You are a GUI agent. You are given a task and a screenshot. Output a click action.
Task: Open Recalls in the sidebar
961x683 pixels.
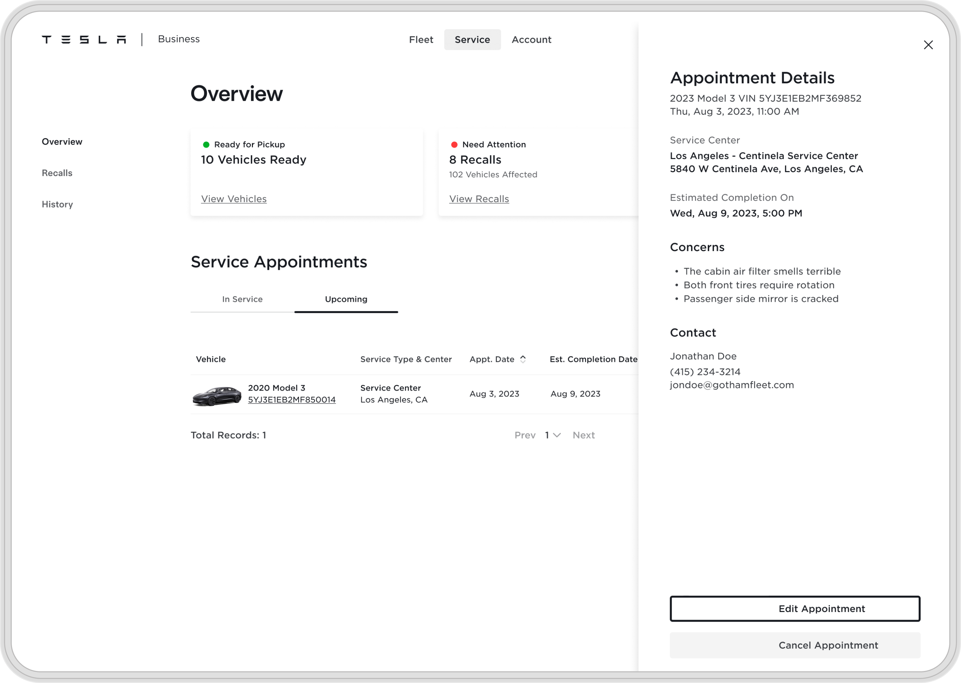coord(57,173)
